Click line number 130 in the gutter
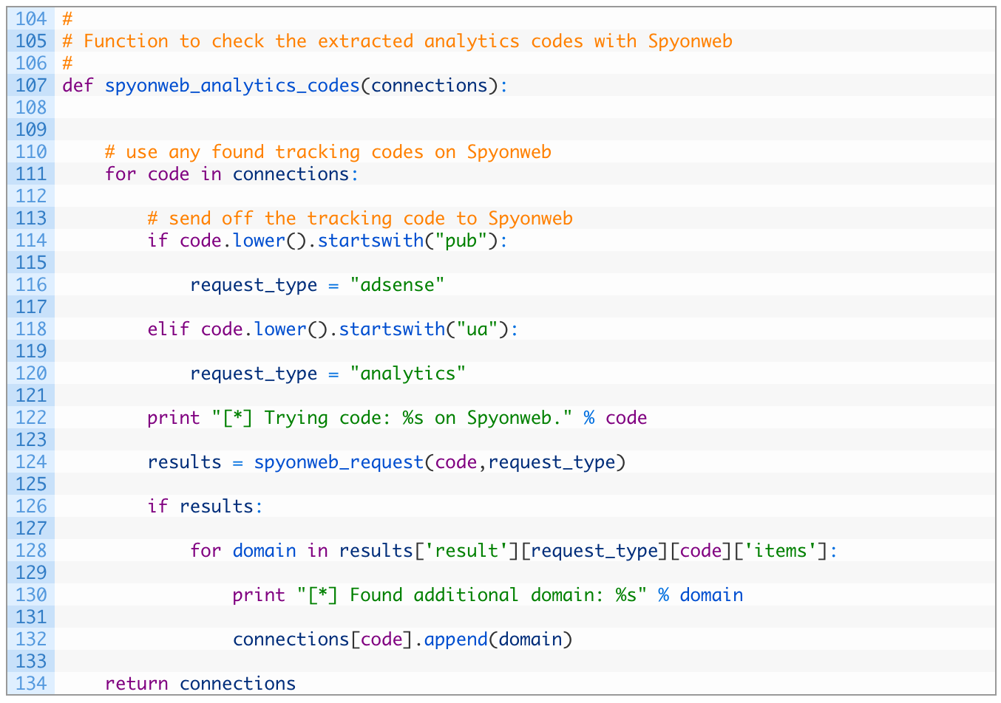 31,594
